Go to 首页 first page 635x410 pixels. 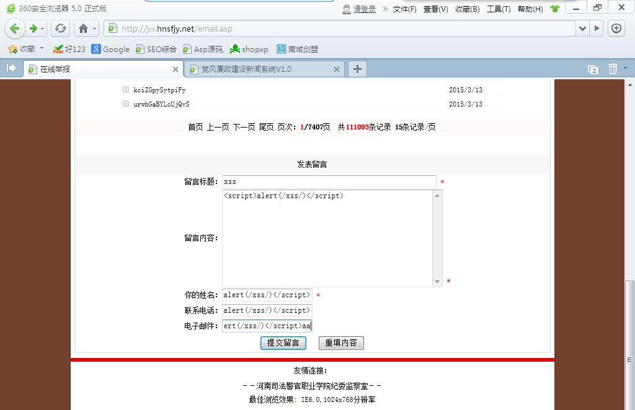pyautogui.click(x=195, y=127)
